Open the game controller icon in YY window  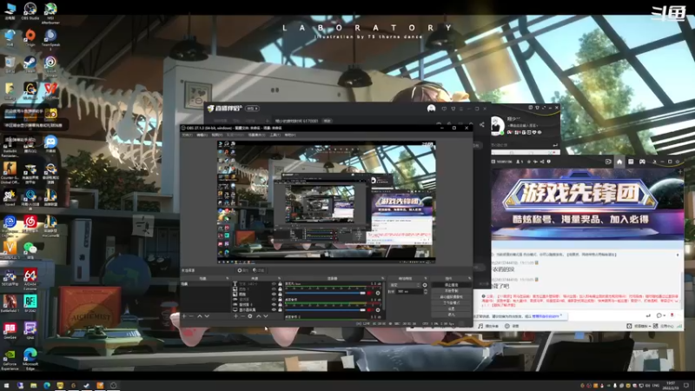click(x=642, y=162)
